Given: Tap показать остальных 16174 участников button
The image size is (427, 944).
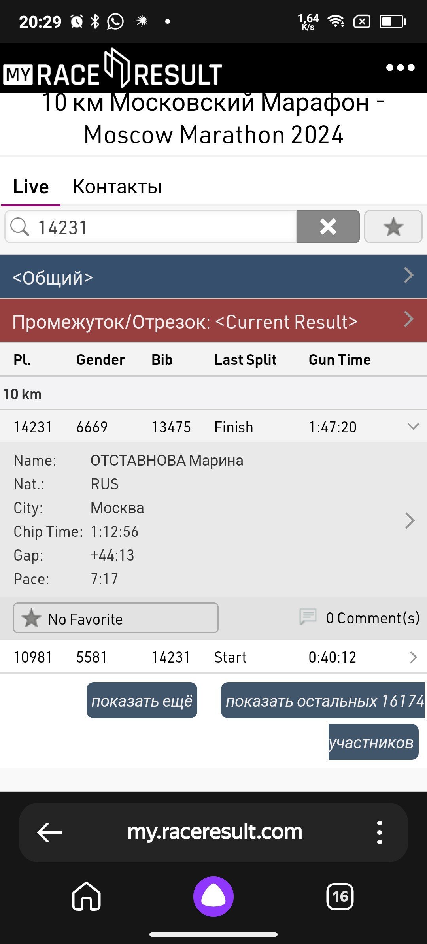Looking at the screenshot, I should [x=323, y=720].
